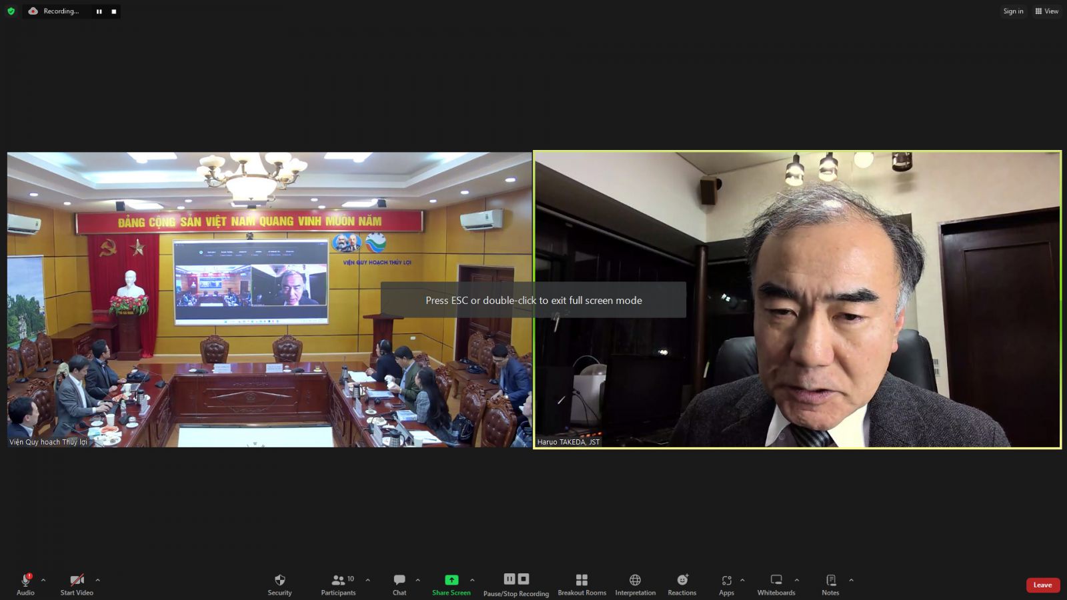Open the Security shield options

click(x=279, y=584)
